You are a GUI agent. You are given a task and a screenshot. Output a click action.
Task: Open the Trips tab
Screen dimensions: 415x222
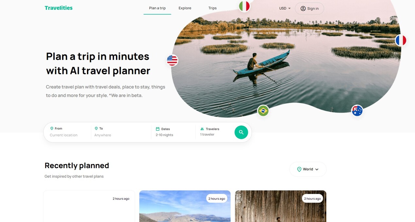[x=212, y=8]
